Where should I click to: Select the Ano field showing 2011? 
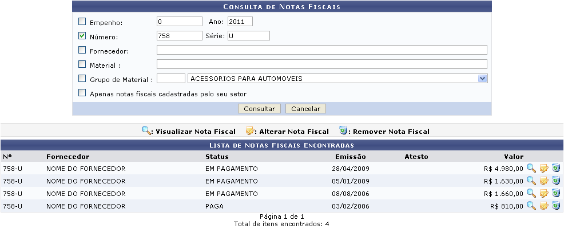[x=240, y=22]
